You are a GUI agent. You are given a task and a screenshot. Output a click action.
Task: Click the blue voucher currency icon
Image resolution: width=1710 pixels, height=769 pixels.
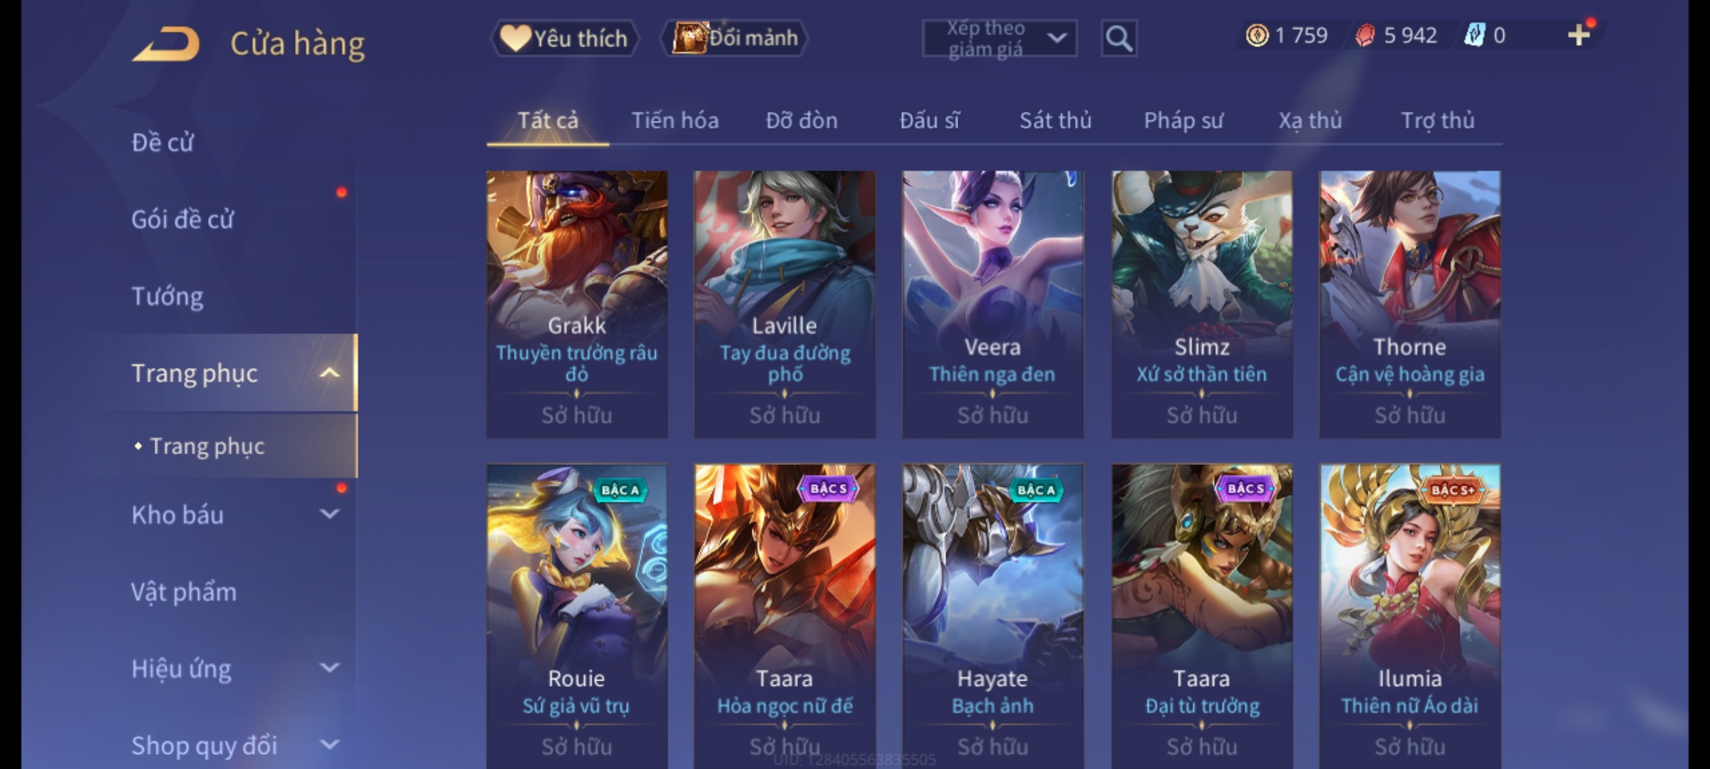click(1473, 35)
